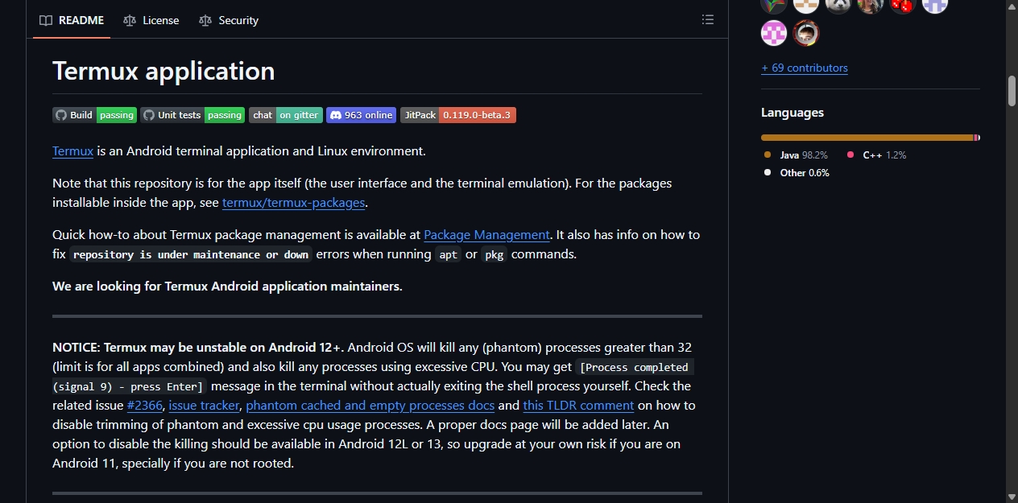The image size is (1018, 503).
Task: Click the Java segment of the languages bar
Action: 867,138
